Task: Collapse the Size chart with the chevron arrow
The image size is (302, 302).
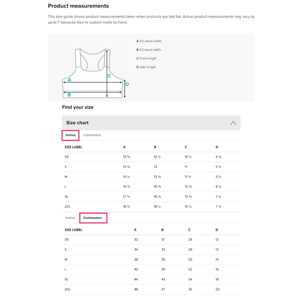Action: 233,123
